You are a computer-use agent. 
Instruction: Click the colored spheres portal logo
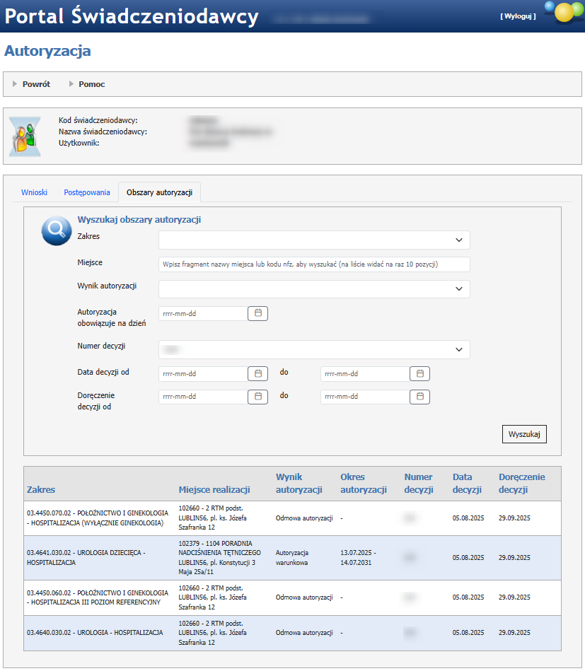point(563,13)
